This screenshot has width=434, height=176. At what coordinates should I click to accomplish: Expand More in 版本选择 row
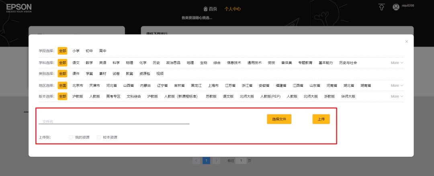(397, 96)
